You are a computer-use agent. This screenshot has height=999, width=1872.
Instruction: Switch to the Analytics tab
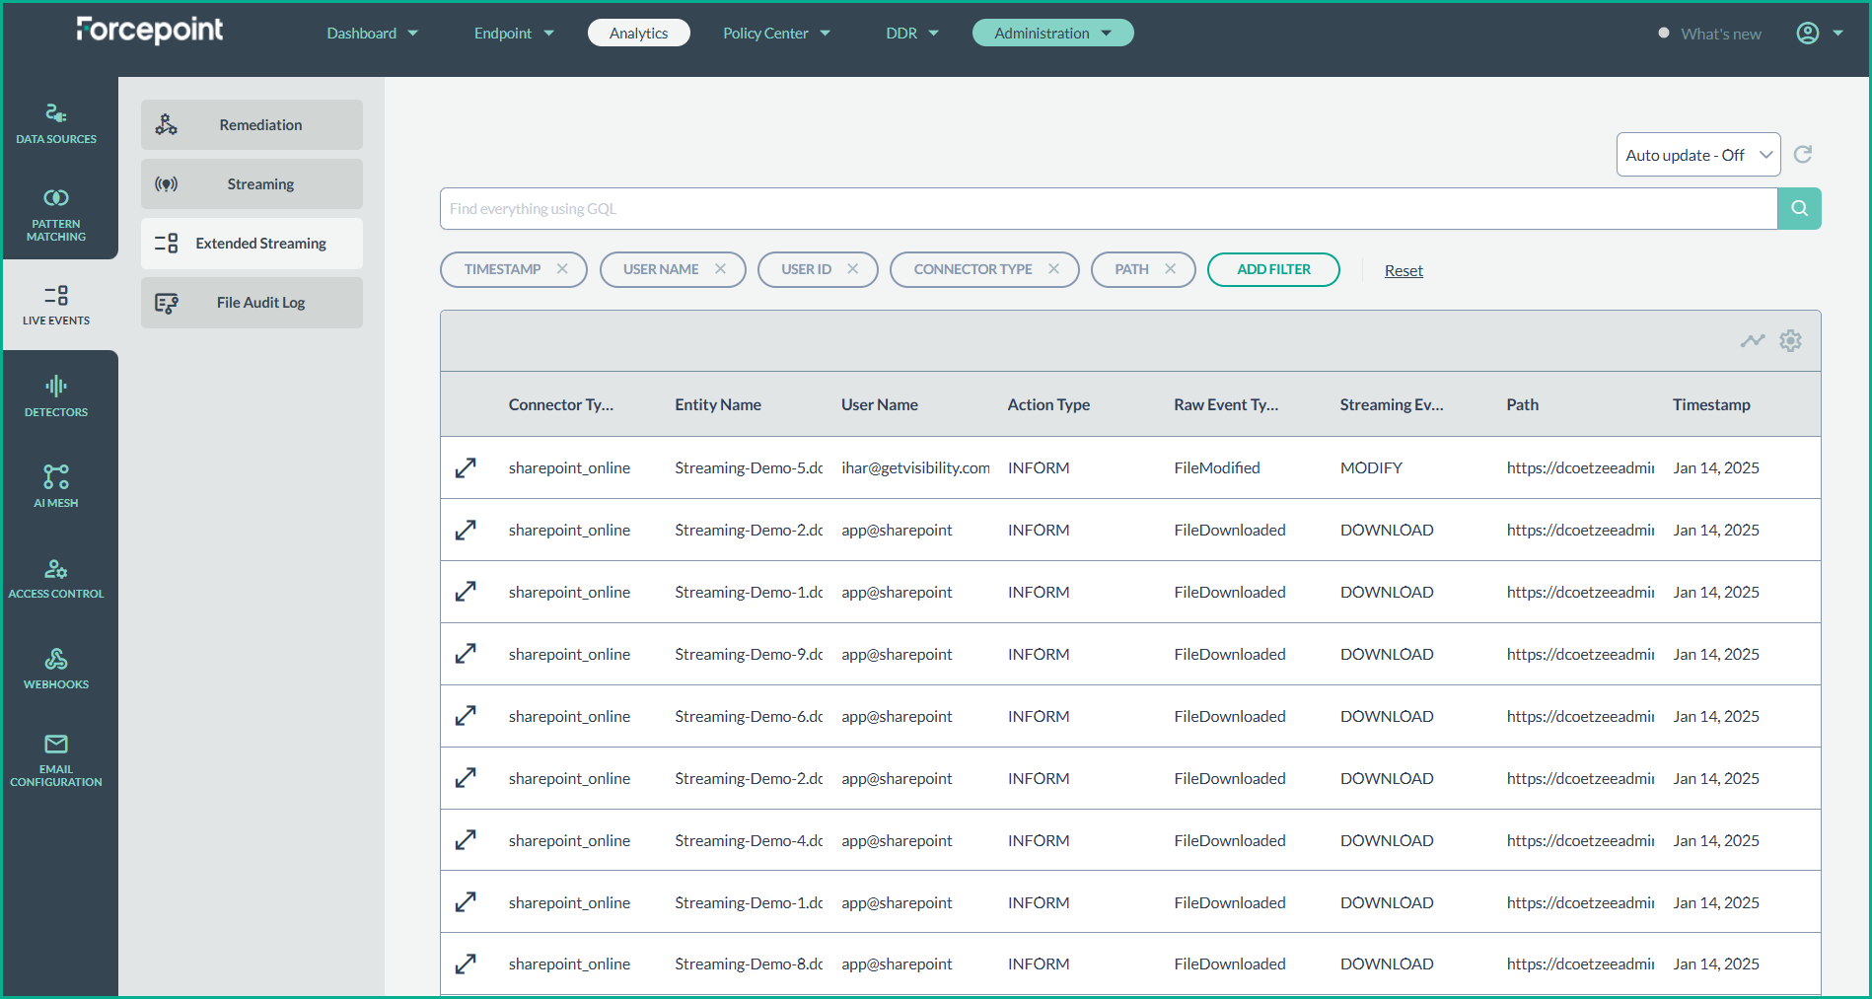638,34
